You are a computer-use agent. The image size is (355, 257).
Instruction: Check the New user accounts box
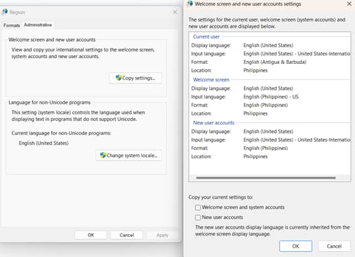[198, 217]
